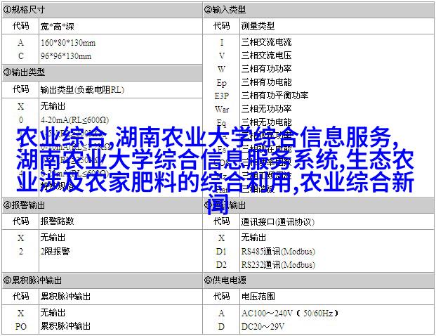Select the 宽*高*深 column heading
Viewport: 436px width, 336px height.
(58, 27)
